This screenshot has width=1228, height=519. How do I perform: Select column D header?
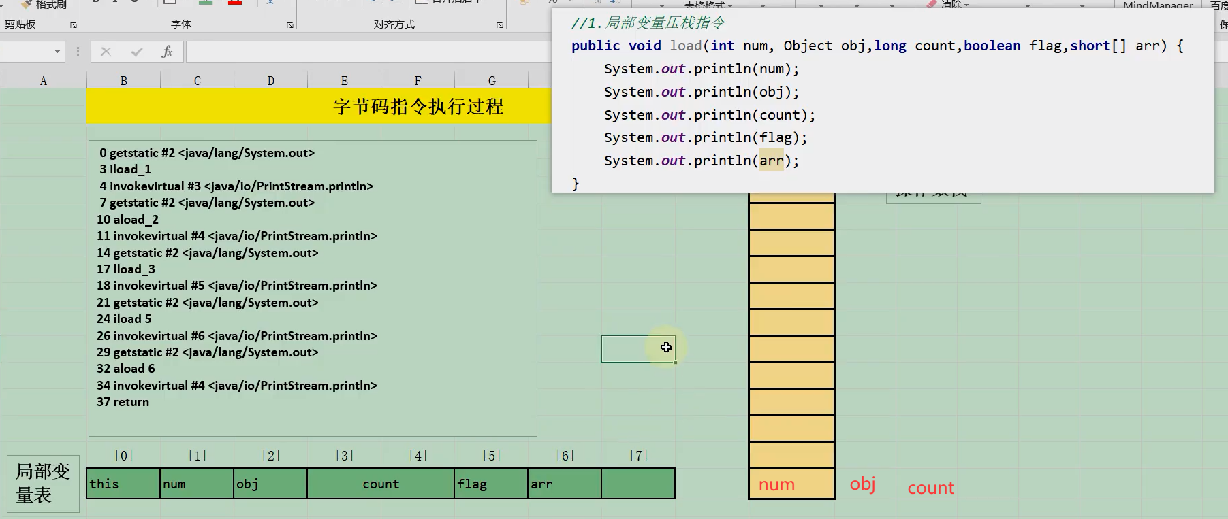pyautogui.click(x=271, y=81)
